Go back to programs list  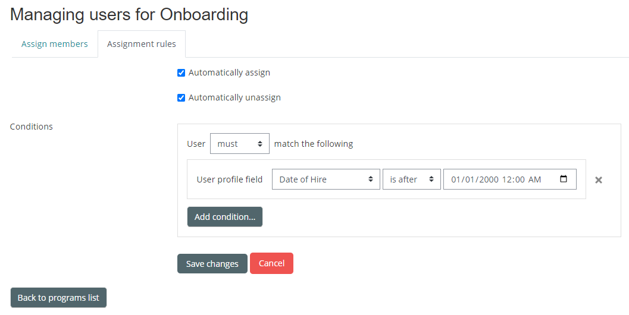pos(58,298)
